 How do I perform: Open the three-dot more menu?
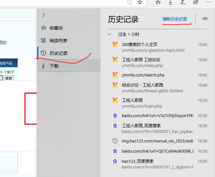coord(208,2)
